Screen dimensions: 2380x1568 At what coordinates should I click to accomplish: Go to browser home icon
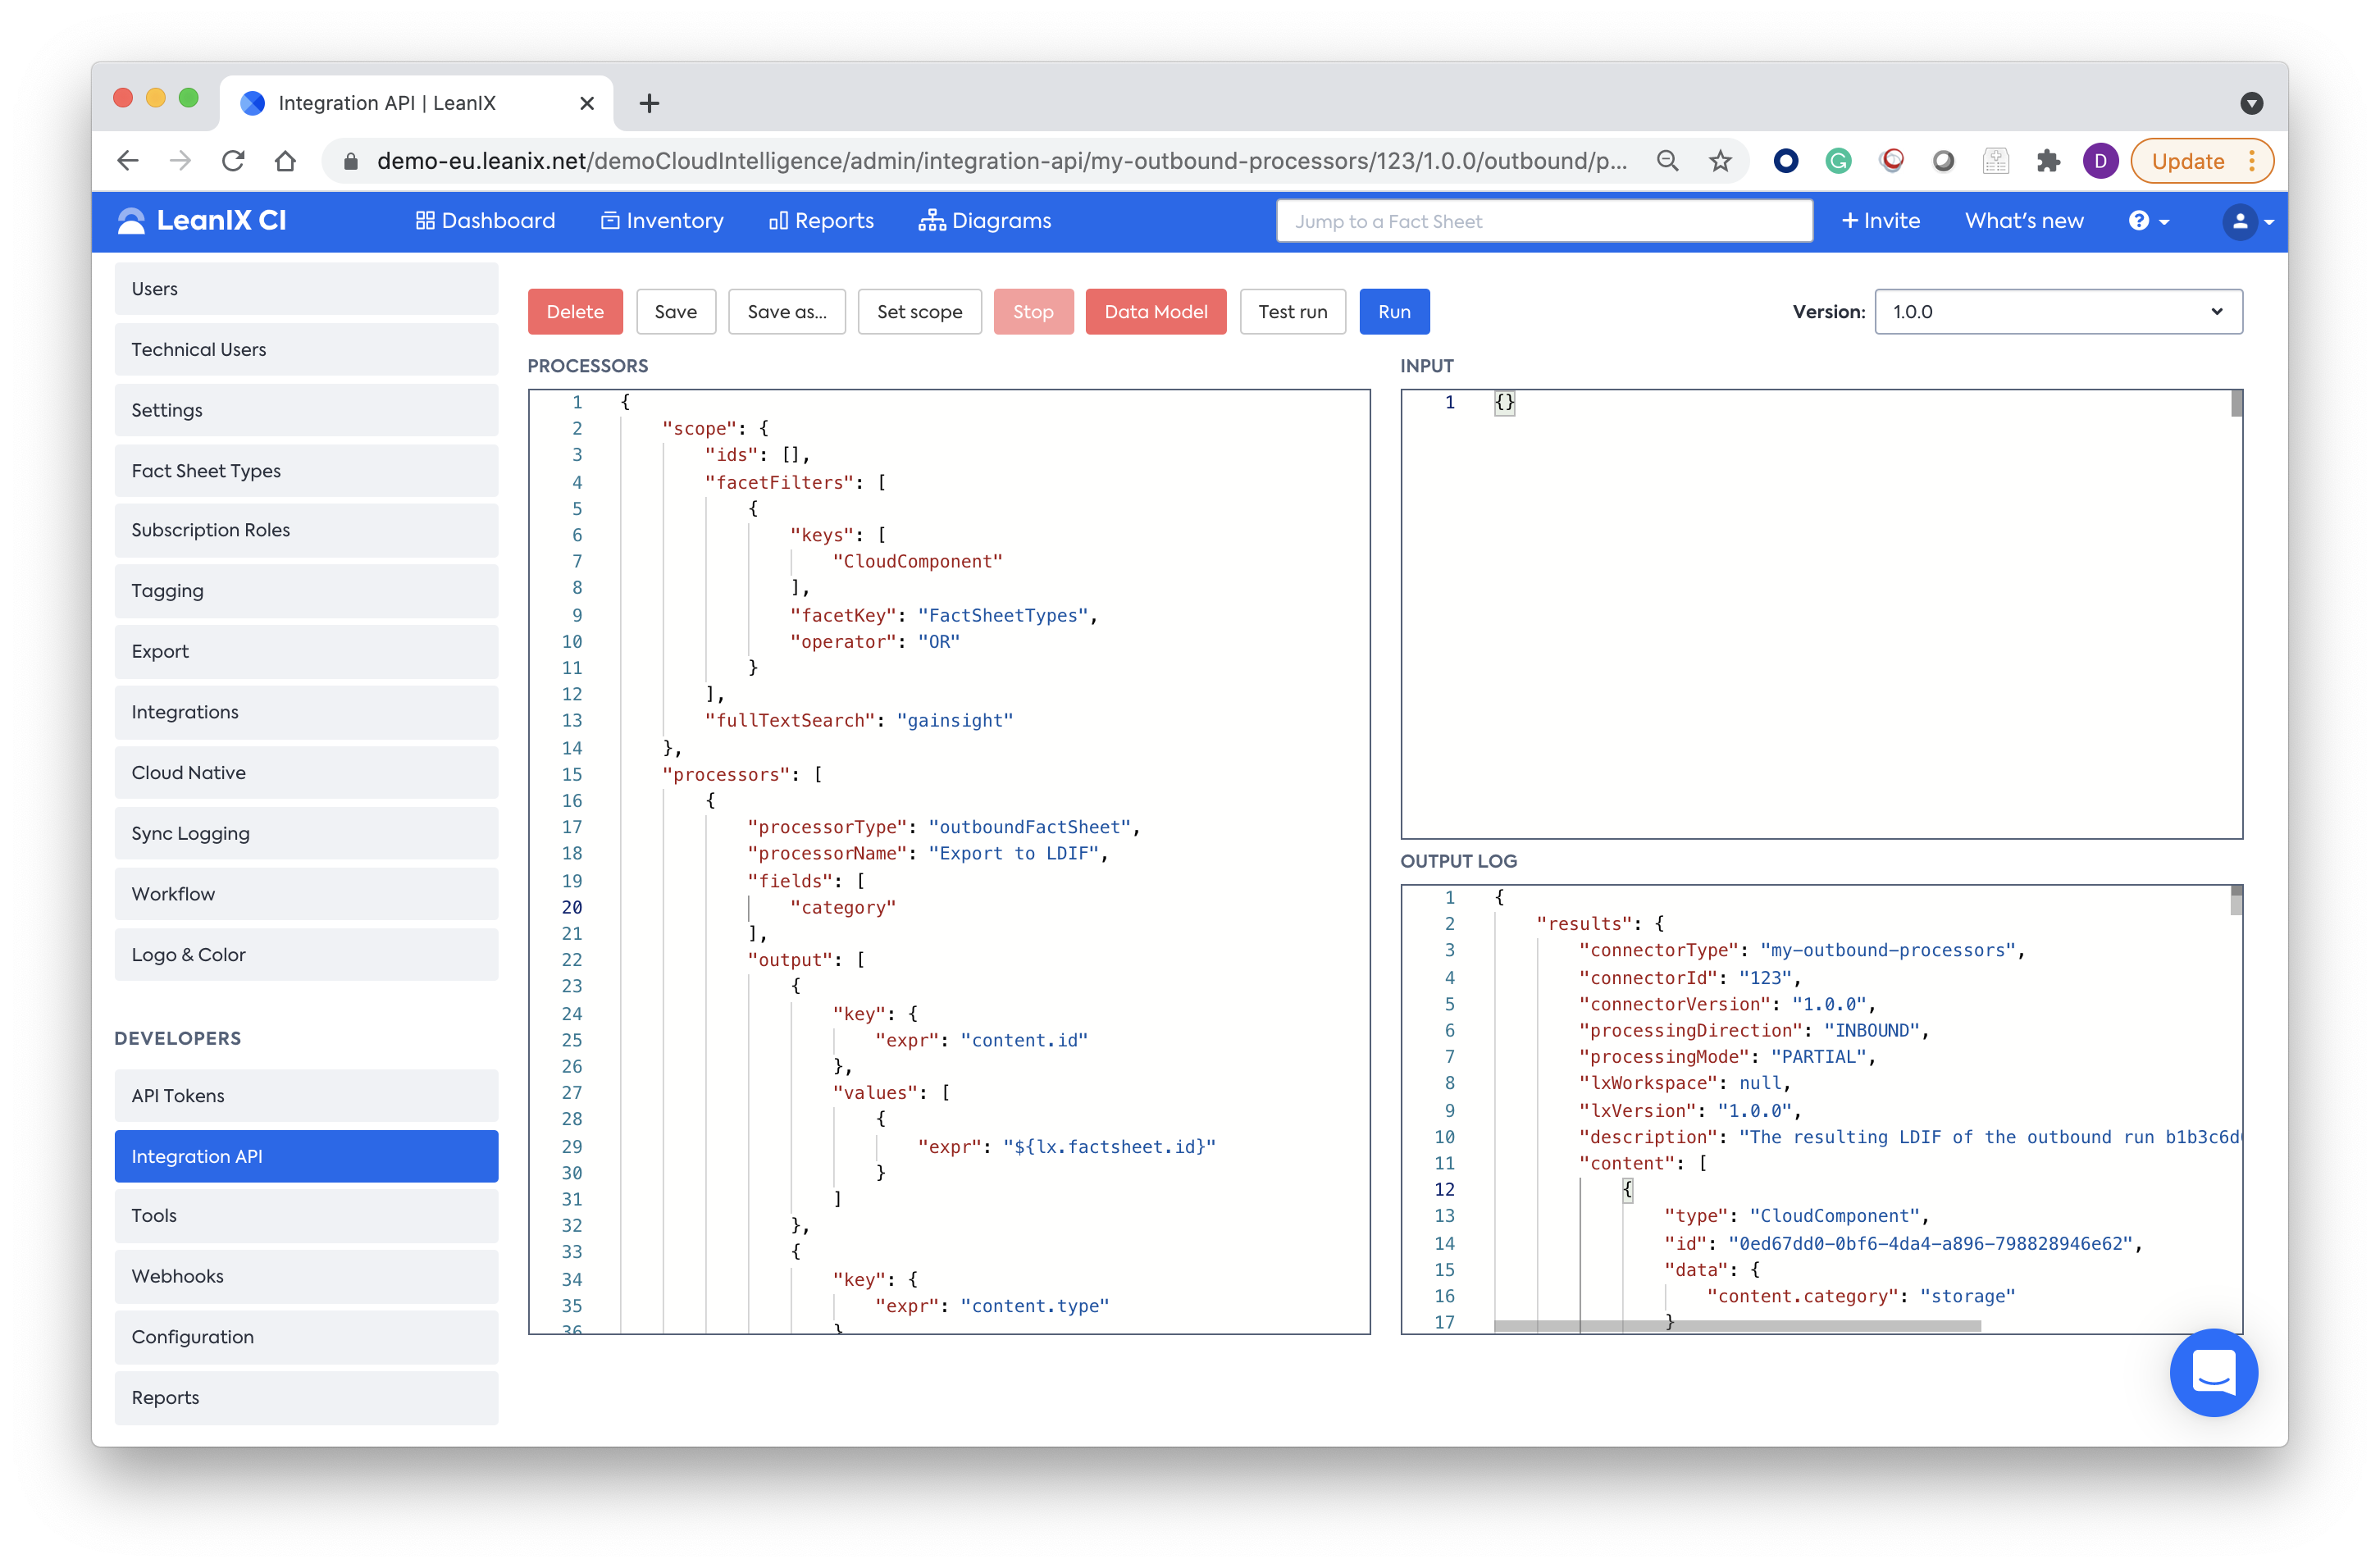point(286,161)
